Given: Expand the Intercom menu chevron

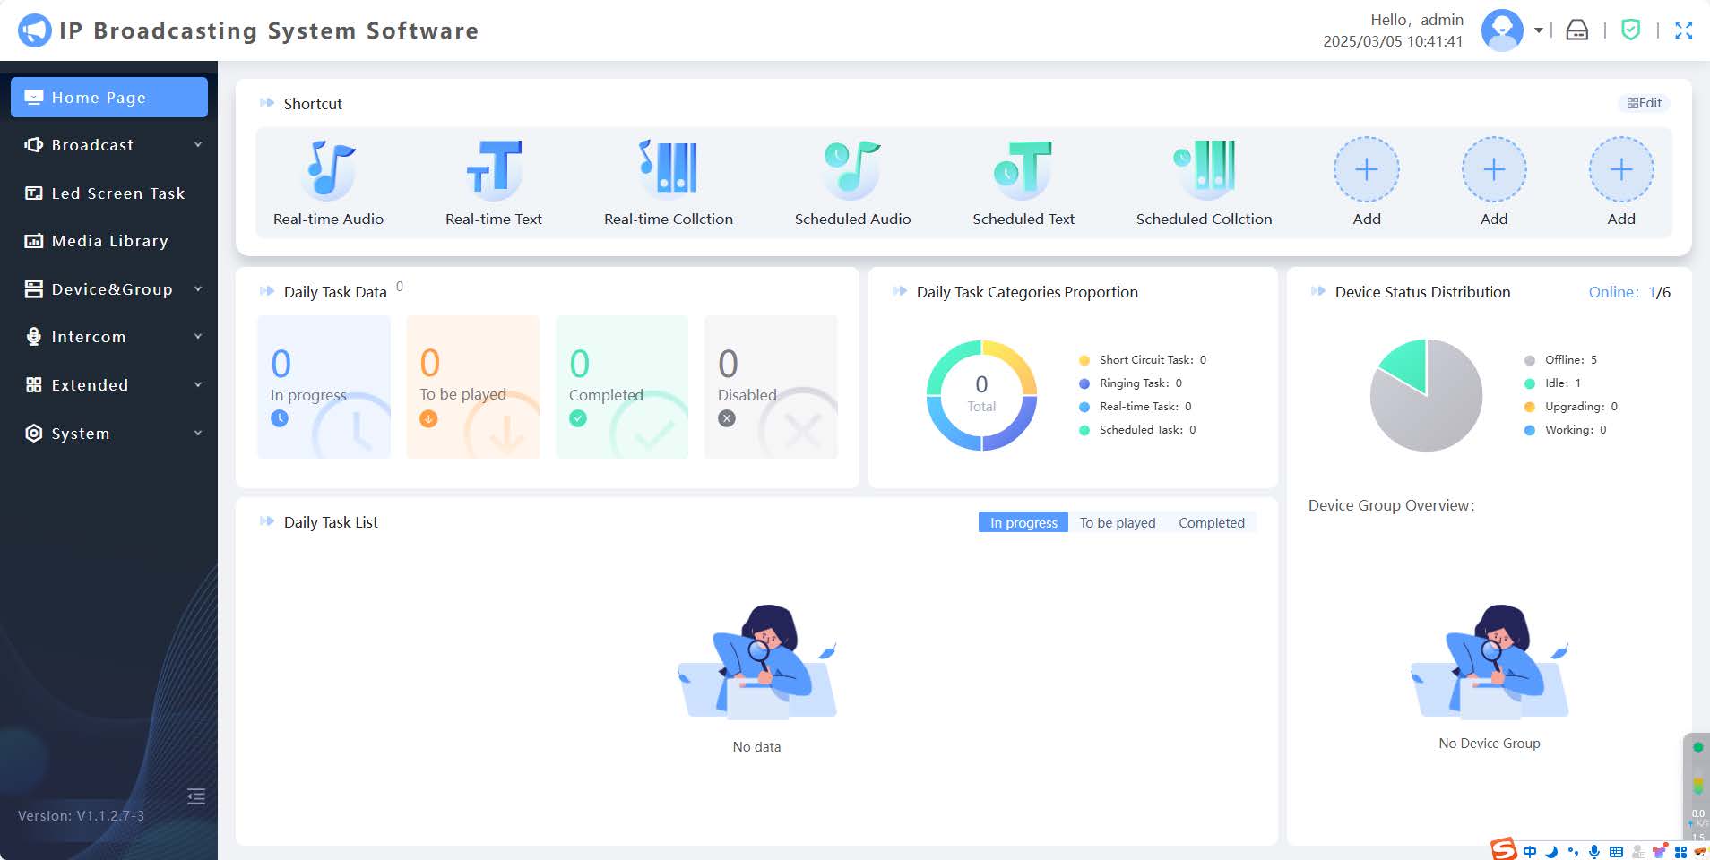Looking at the screenshot, I should (x=198, y=337).
